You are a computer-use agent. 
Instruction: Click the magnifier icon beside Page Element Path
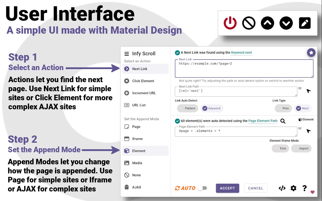coord(283,121)
